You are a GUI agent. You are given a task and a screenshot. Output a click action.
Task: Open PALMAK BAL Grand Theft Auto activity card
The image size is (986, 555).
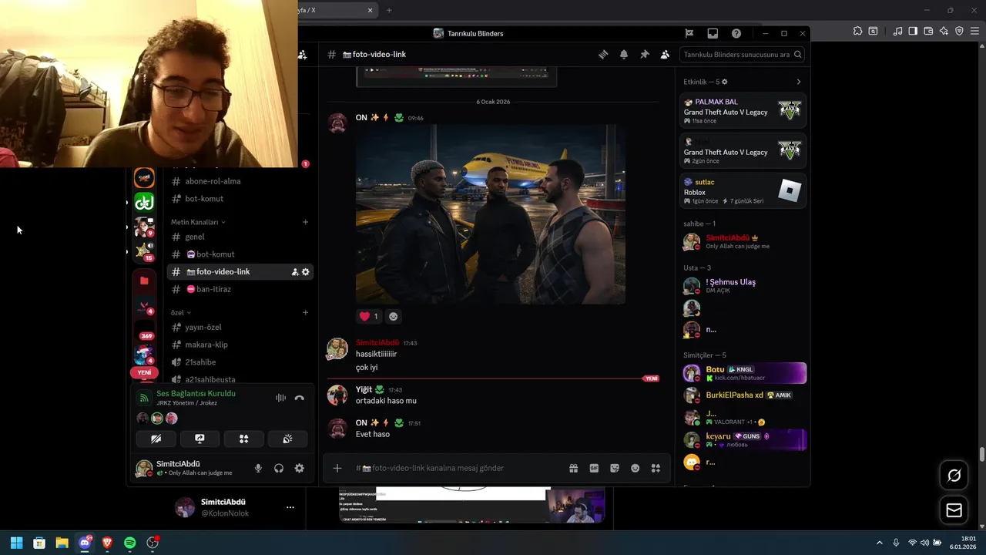point(743,111)
